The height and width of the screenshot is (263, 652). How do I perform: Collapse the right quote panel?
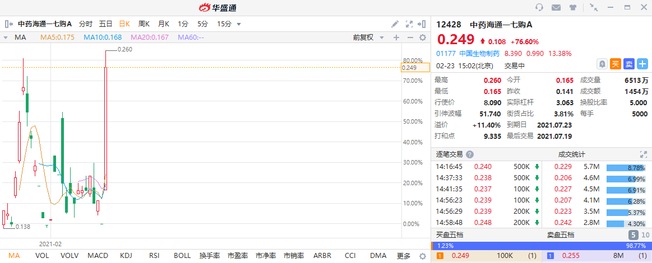tap(423, 24)
